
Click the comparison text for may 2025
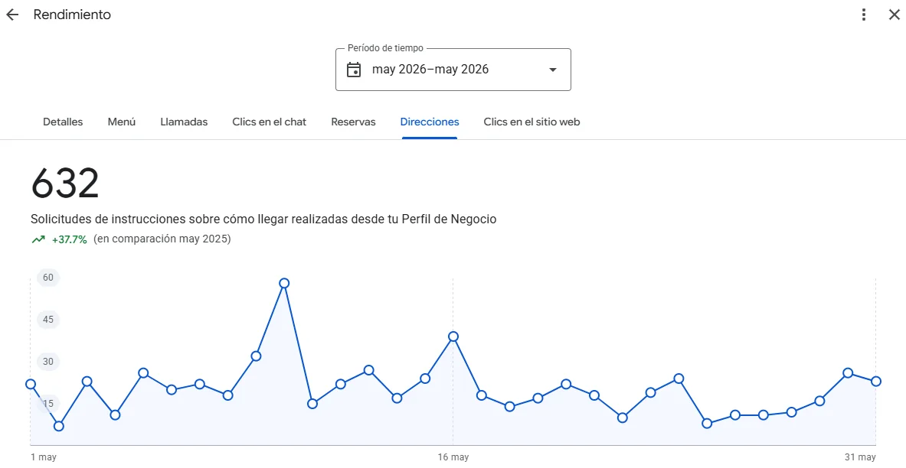[x=162, y=239]
